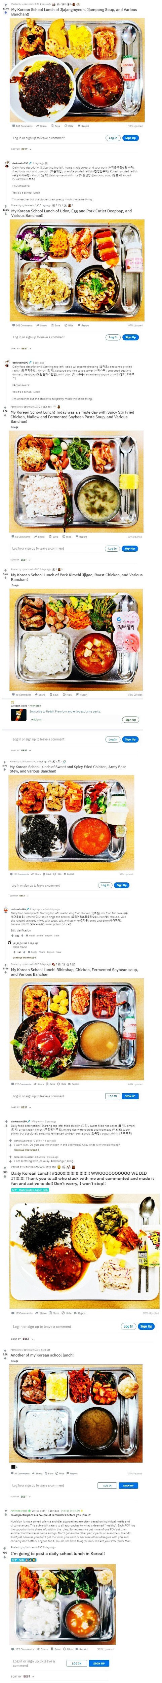Expand Sort By Best under Jjajangmyeon post
Screen dimensions: 162x1683
[x=24, y=149]
